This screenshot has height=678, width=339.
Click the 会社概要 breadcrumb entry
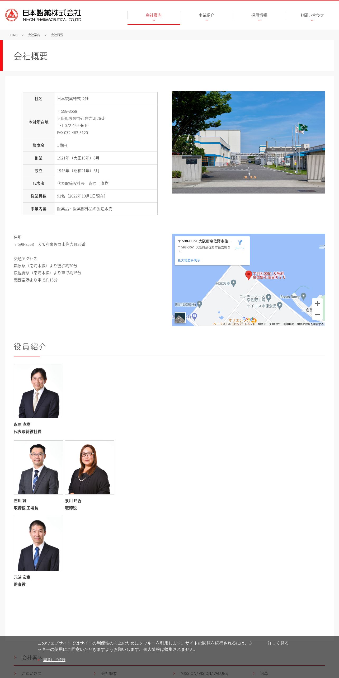57,35
